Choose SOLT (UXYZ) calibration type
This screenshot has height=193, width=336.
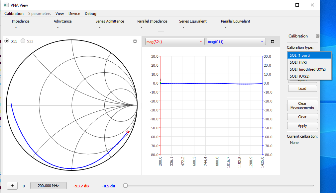[309, 76]
